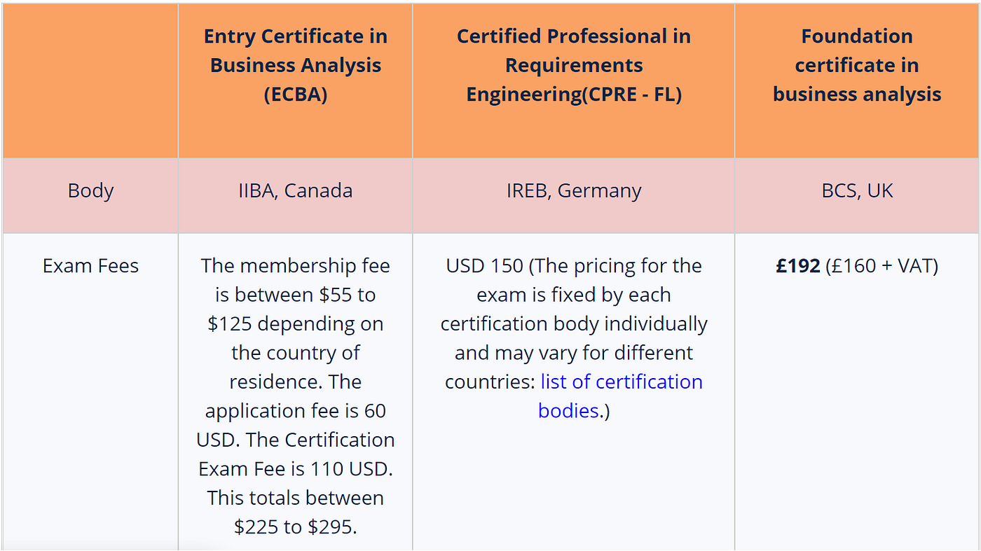Select the "Body" row label

(x=90, y=190)
